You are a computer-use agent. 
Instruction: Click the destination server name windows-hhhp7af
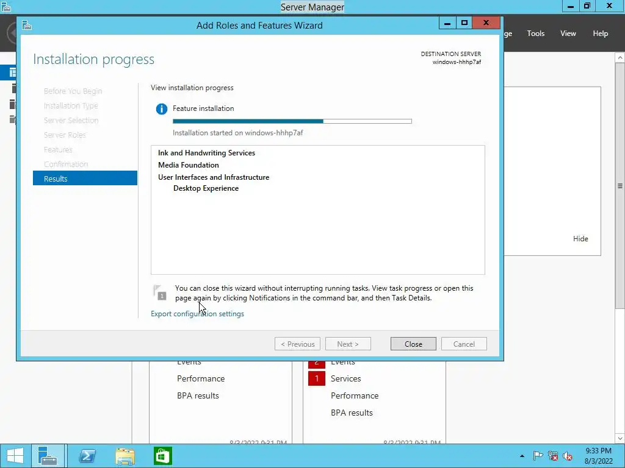[457, 62]
